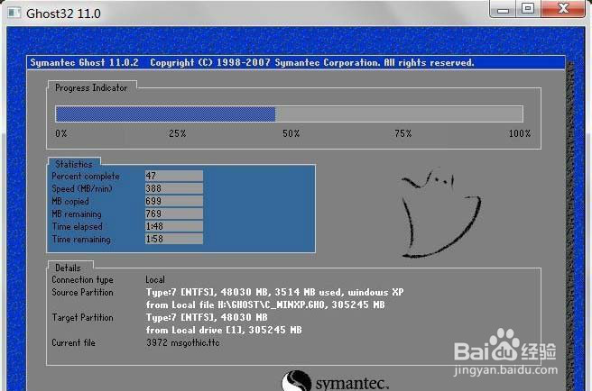Click the 'Symantec Ghost 11.0.2' copyright header

click(x=252, y=62)
